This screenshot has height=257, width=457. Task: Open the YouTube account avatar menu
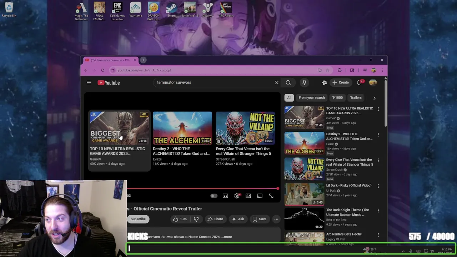pyautogui.click(x=373, y=82)
